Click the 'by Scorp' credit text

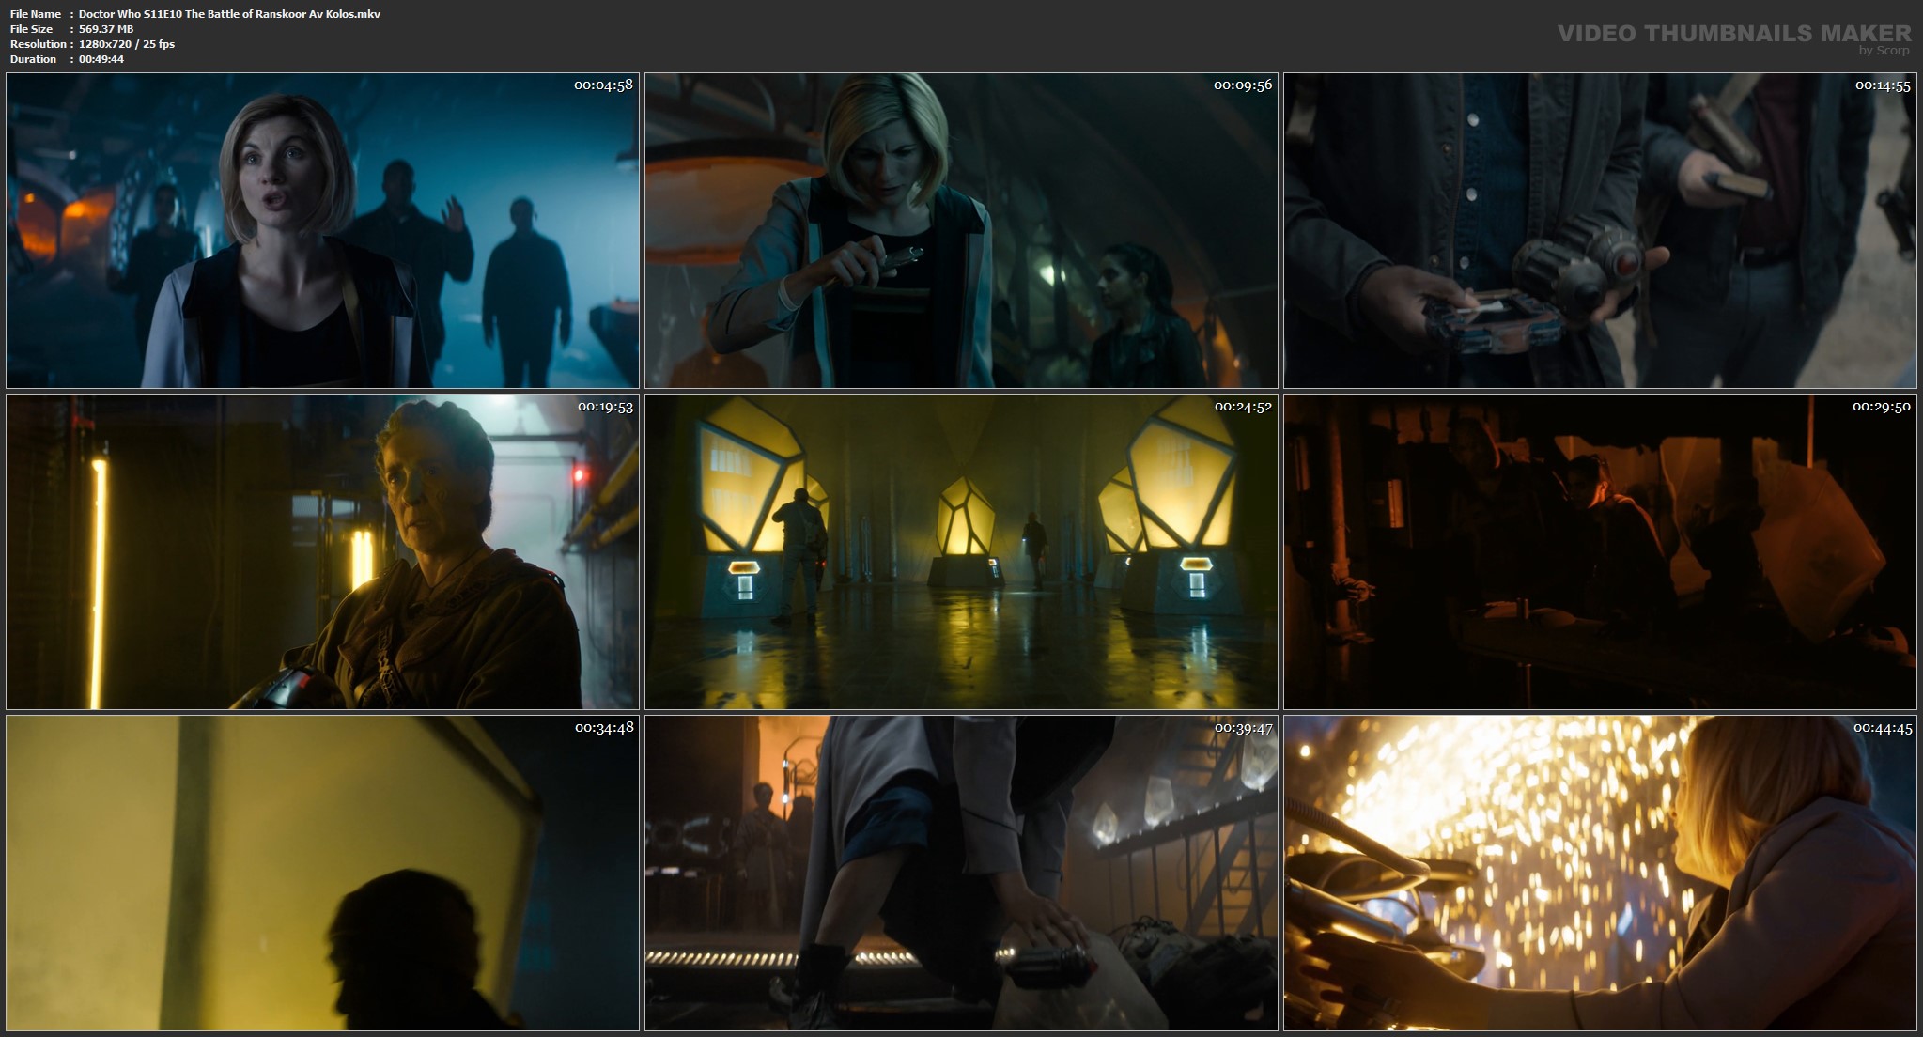1884,51
